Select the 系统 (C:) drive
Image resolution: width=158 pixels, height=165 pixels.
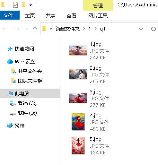click(27, 103)
